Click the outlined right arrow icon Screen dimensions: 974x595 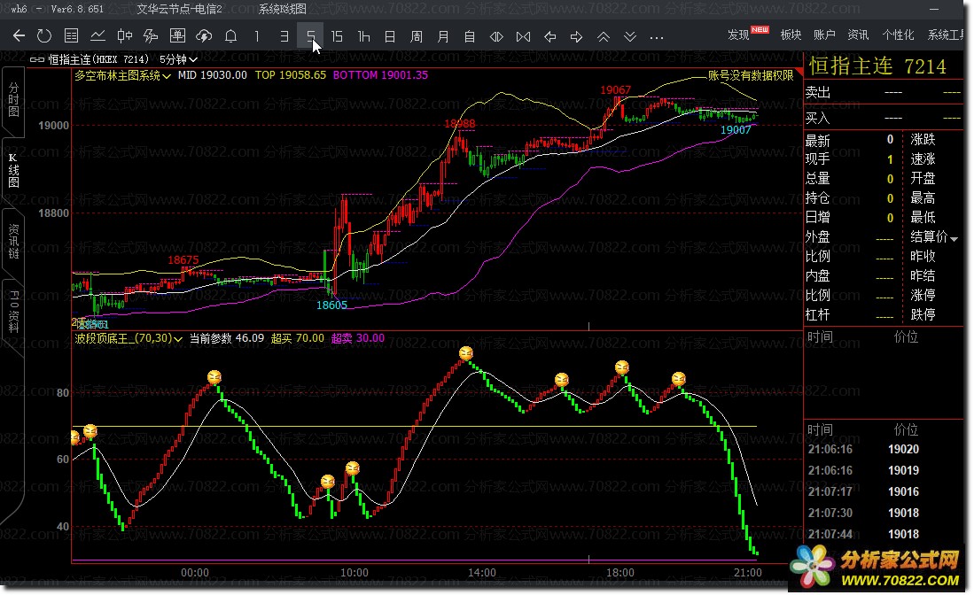point(576,36)
